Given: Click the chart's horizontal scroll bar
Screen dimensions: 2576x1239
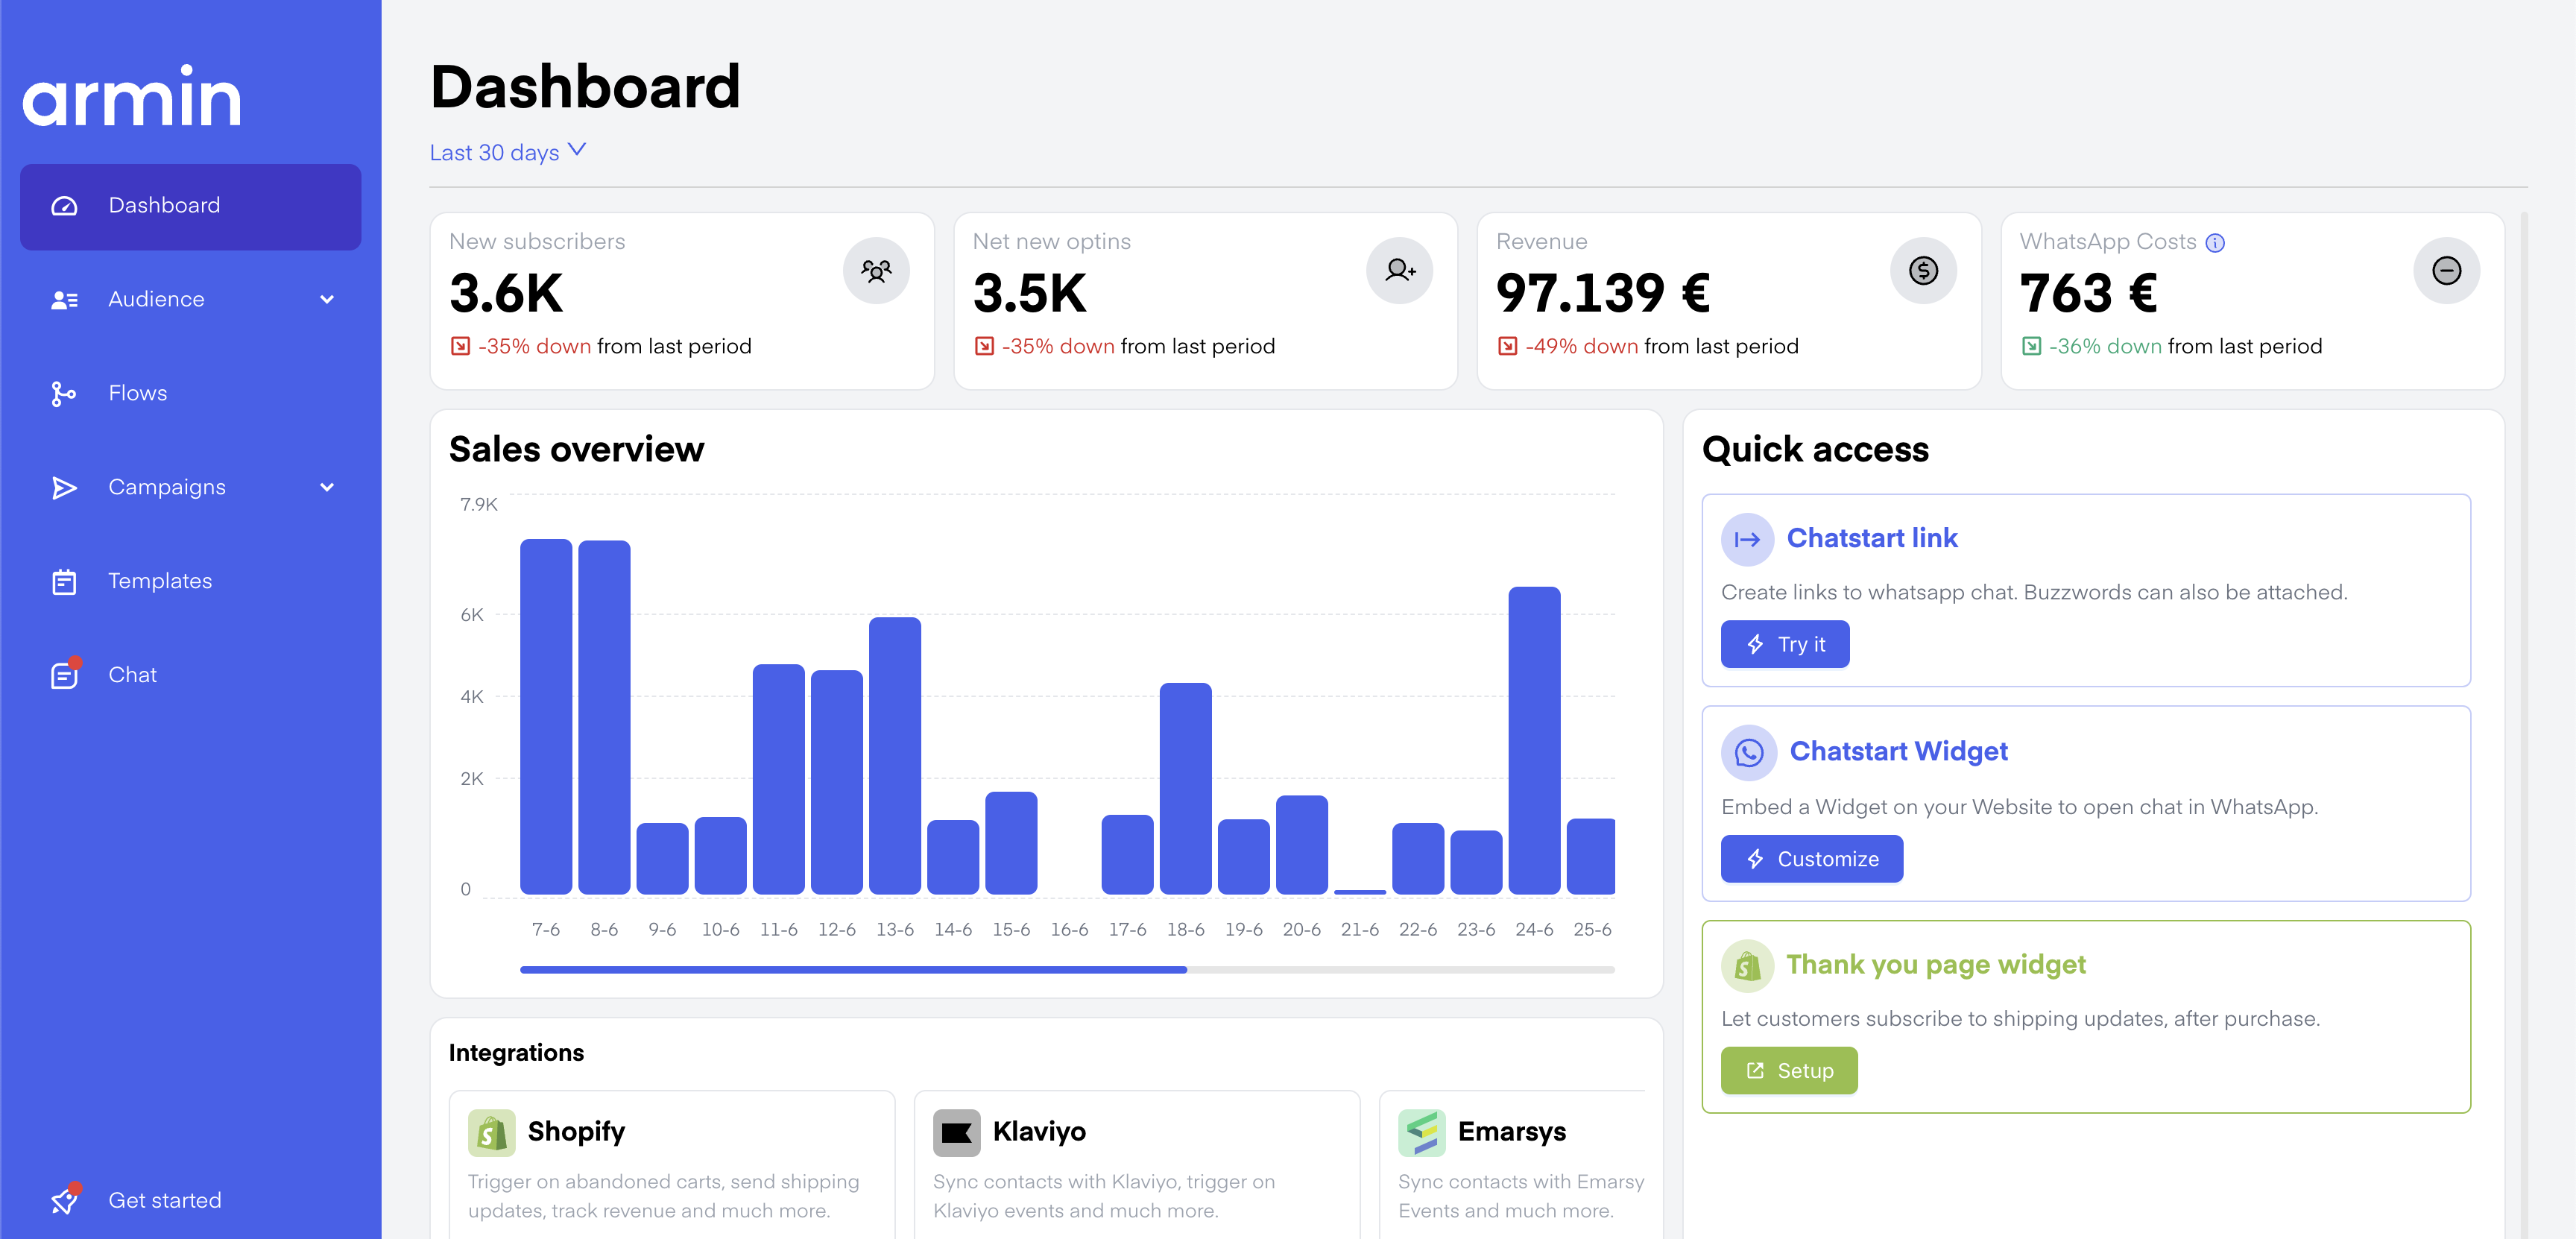Looking at the screenshot, I should tap(853, 969).
